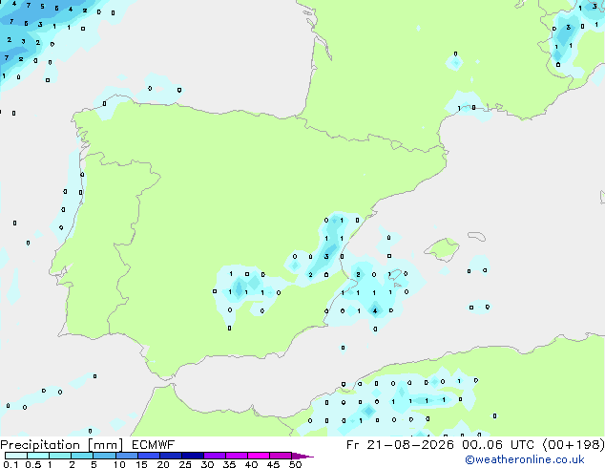Viewport: 605px width, 468px height.
Task: Select the 30–35 mm purple legend segment
Action: [215, 456]
